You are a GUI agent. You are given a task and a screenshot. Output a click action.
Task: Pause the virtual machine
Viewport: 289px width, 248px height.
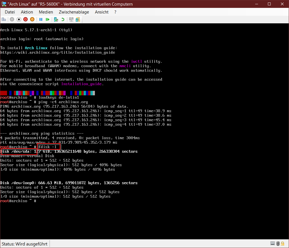(x=41, y=19)
